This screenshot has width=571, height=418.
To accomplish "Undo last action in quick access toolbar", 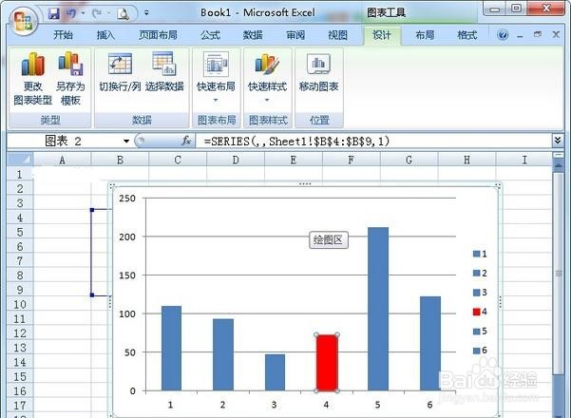I will tap(71, 14).
